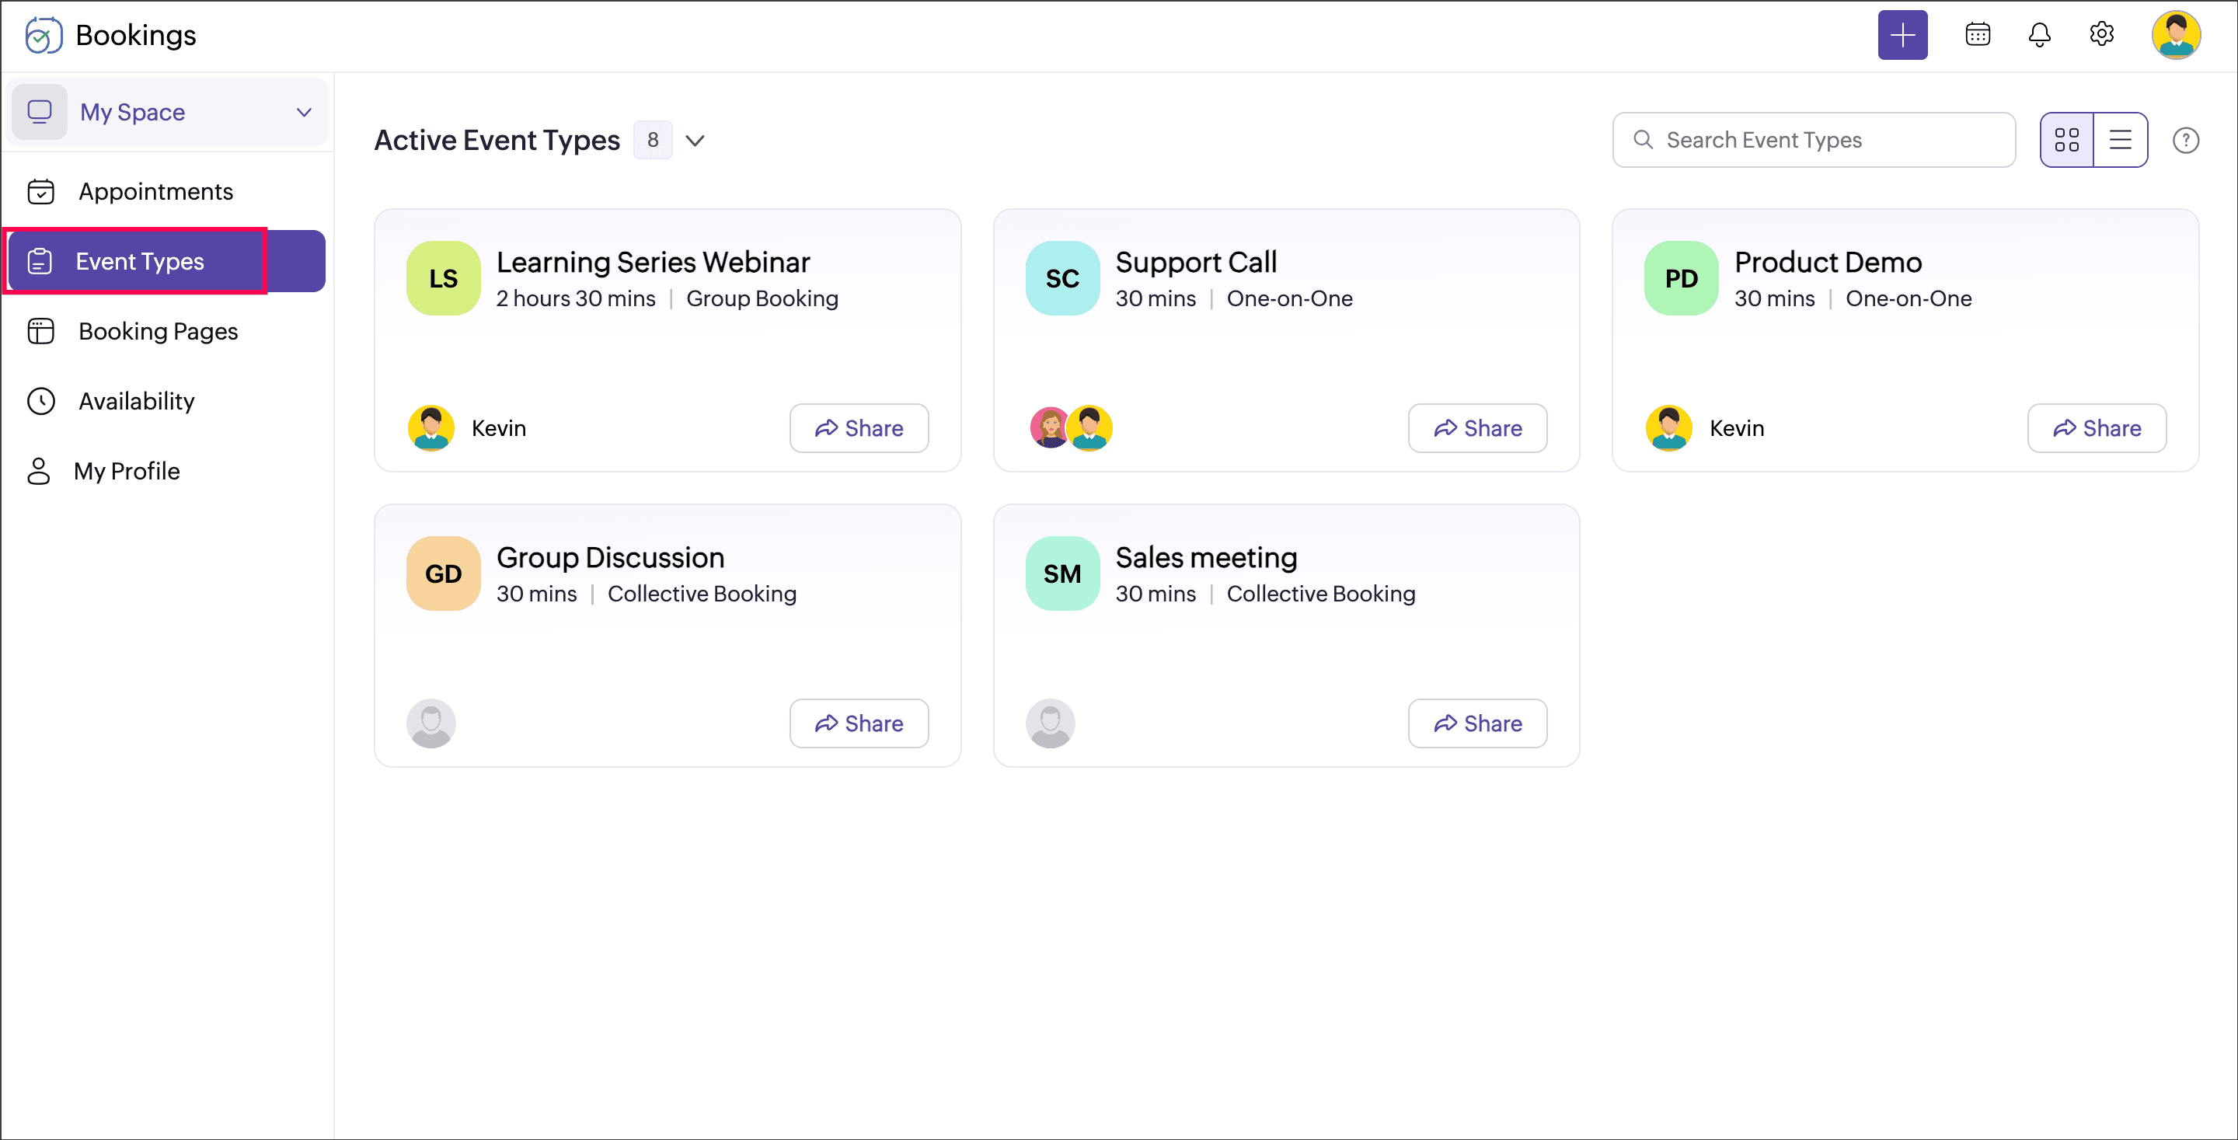Open Appointments in the sidebar
This screenshot has width=2238, height=1140.
point(155,191)
